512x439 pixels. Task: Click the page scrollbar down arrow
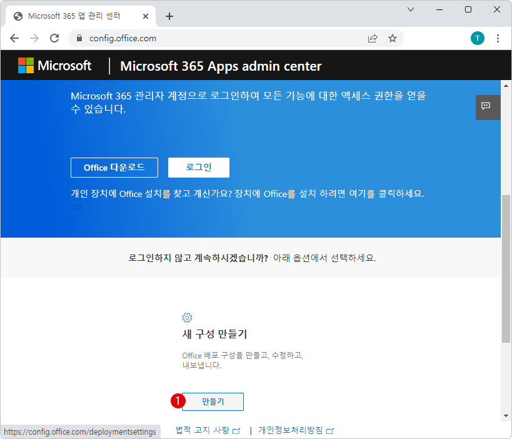click(x=506, y=416)
